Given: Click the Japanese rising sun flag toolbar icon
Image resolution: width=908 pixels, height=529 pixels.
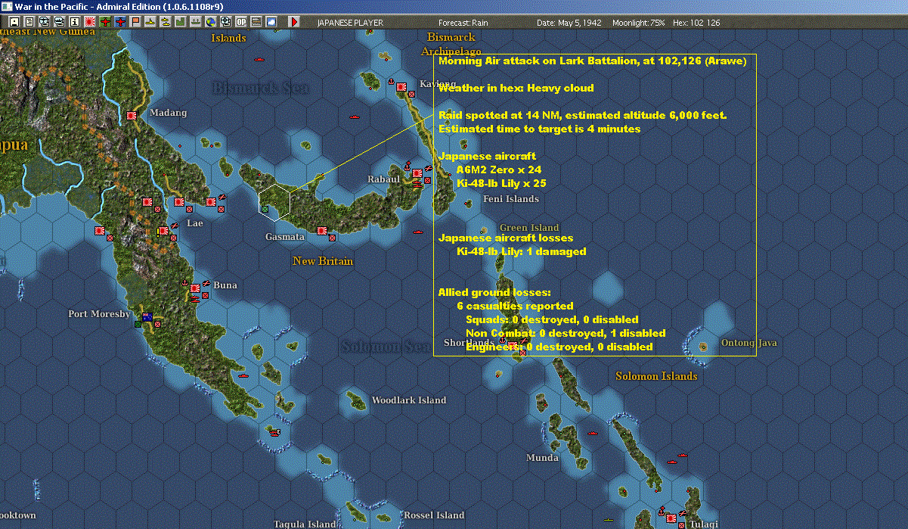Looking at the screenshot, I should coord(89,22).
